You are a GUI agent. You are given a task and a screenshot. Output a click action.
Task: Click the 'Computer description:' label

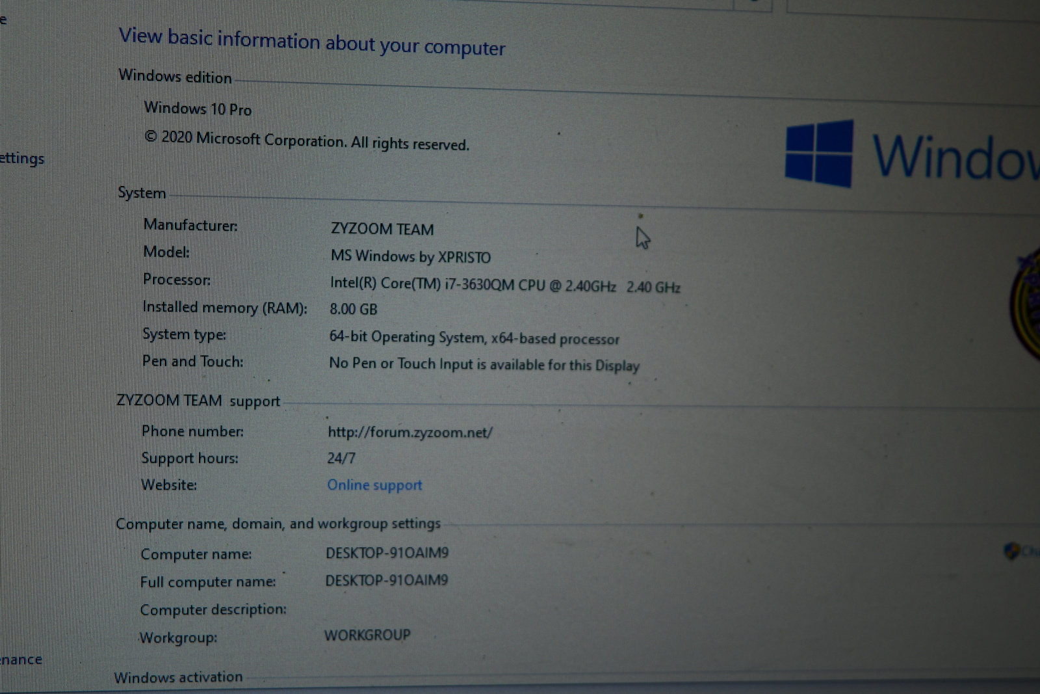pos(213,610)
